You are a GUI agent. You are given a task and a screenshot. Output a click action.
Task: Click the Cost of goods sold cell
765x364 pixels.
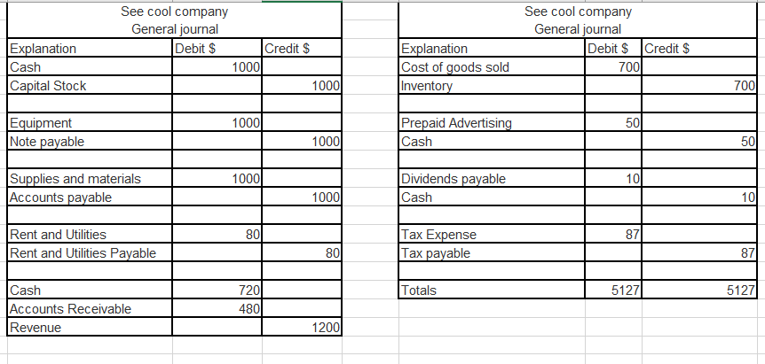pos(493,67)
